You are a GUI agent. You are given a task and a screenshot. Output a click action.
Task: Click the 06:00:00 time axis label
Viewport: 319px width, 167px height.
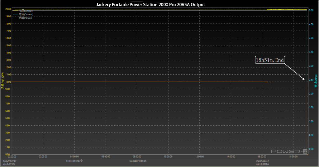(x=106, y=157)
